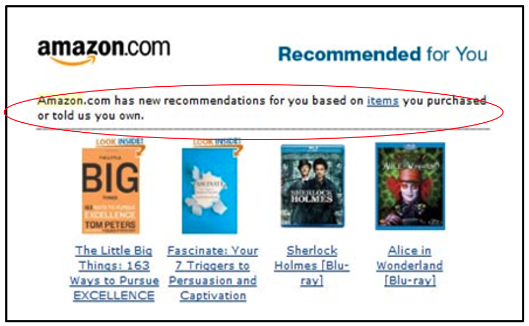Open the 'items' hyperlink in the message
The height and width of the screenshot is (326, 529).
(x=383, y=101)
